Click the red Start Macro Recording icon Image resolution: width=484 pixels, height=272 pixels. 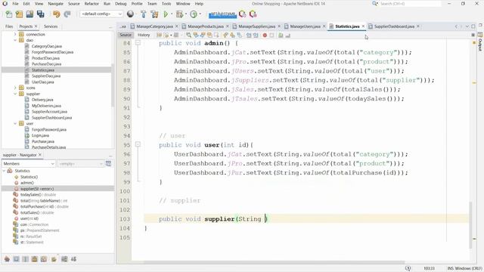point(265,36)
